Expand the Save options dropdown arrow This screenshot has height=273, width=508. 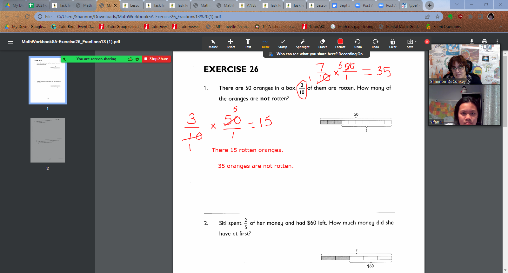(416, 42)
